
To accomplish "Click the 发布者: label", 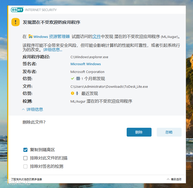I will [x=30, y=72].
